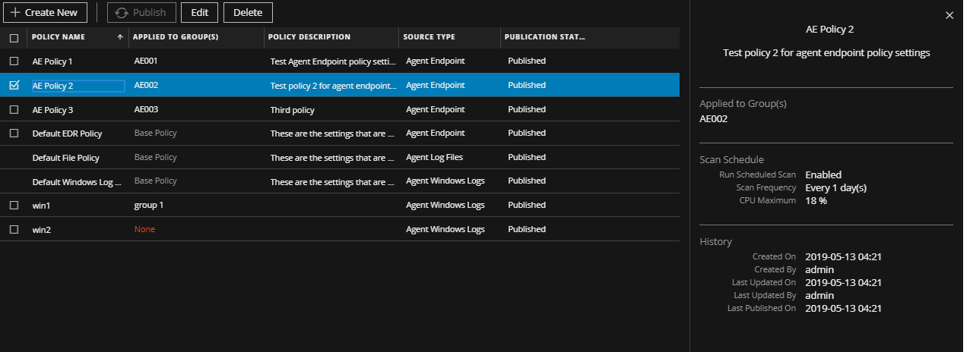This screenshot has height=352, width=973.
Task: Sort by Policy Description column header
Action: tap(309, 37)
